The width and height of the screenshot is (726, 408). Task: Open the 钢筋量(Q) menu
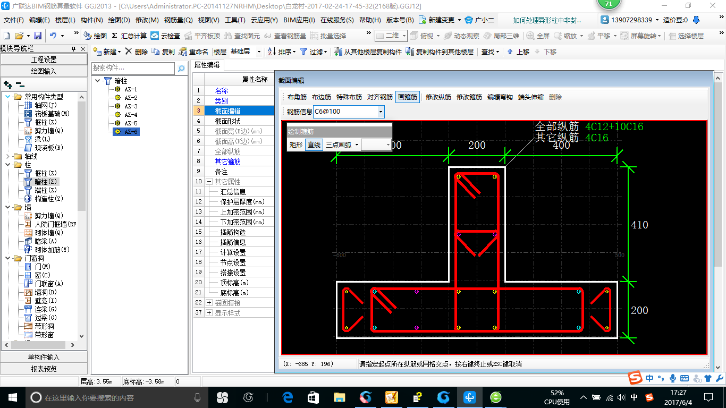pyautogui.click(x=178, y=20)
